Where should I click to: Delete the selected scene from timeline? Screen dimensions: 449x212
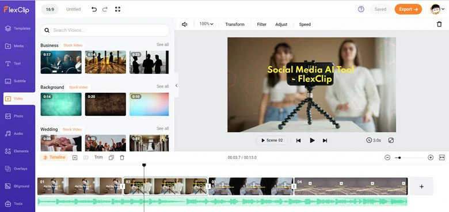point(122,158)
